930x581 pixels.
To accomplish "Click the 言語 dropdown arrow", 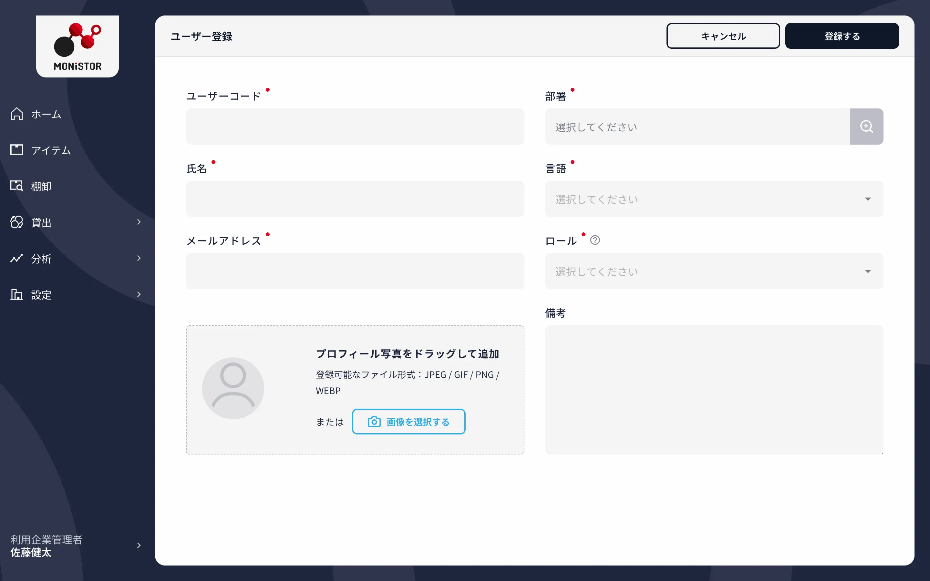I will pos(868,199).
